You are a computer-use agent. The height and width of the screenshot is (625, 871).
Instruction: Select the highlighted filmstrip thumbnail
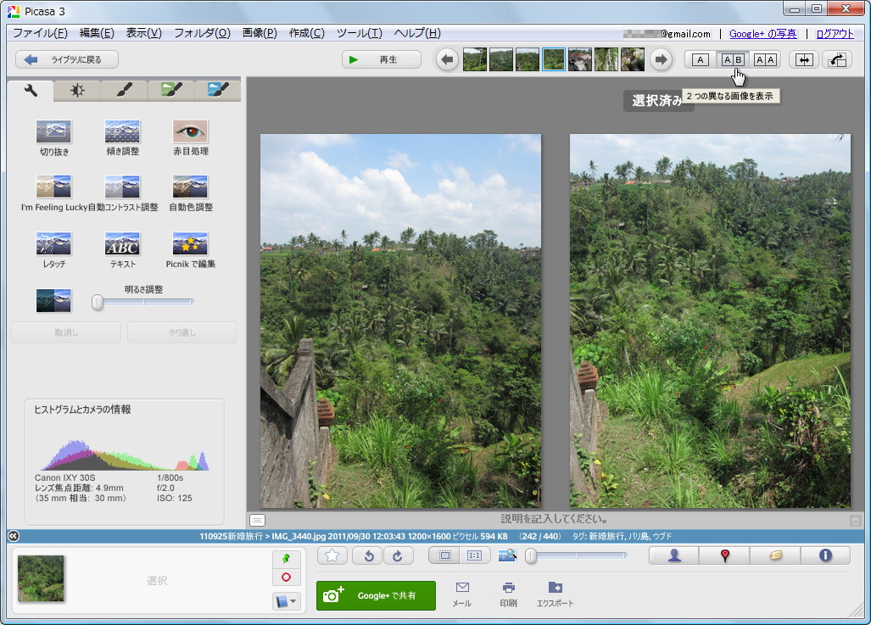pyautogui.click(x=554, y=59)
